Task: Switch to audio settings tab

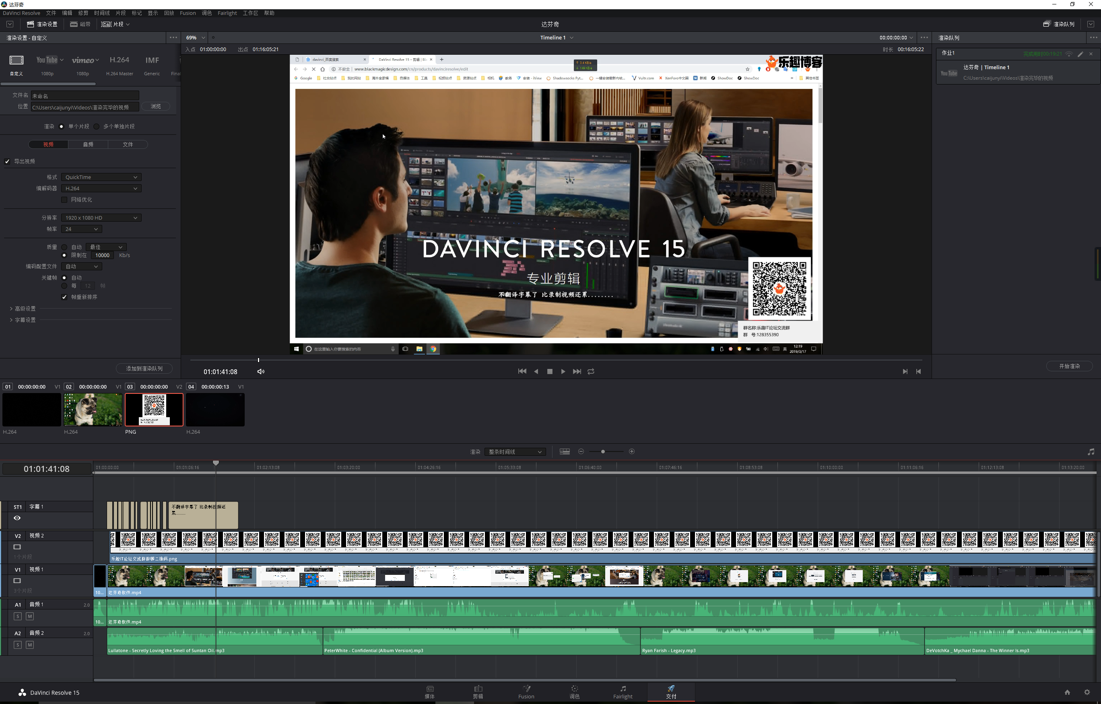Action: point(88,144)
